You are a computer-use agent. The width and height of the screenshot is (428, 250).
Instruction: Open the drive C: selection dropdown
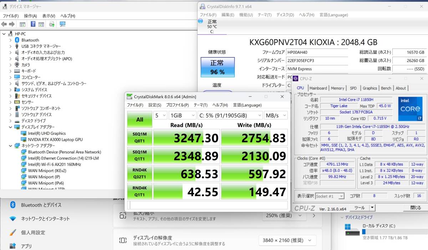pyautogui.click(x=230, y=115)
